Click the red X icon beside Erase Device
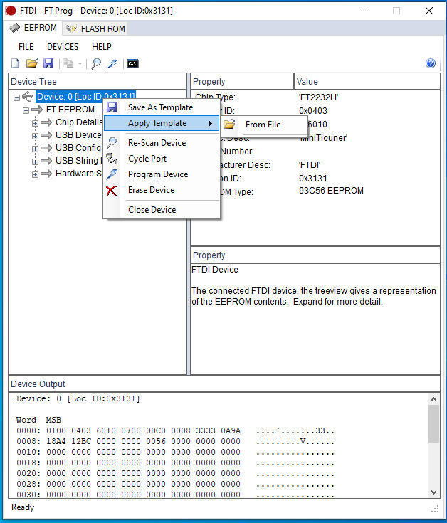The width and height of the screenshot is (447, 523). tap(112, 191)
